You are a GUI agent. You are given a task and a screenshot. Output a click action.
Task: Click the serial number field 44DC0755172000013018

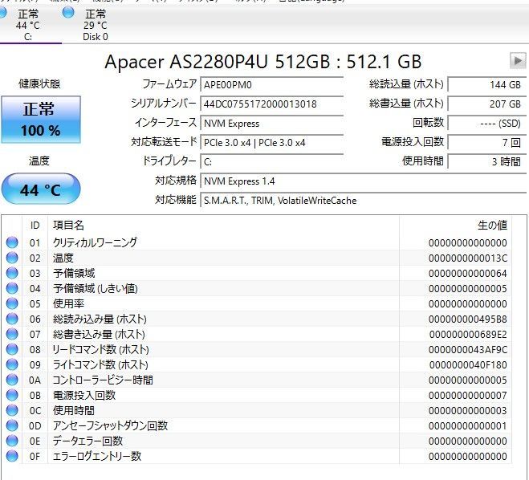[x=271, y=104]
